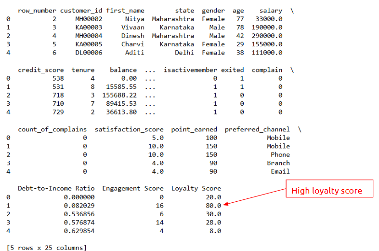The image size is (379, 251).
Task: Select customer ID KA00003
Action: click(x=89, y=28)
